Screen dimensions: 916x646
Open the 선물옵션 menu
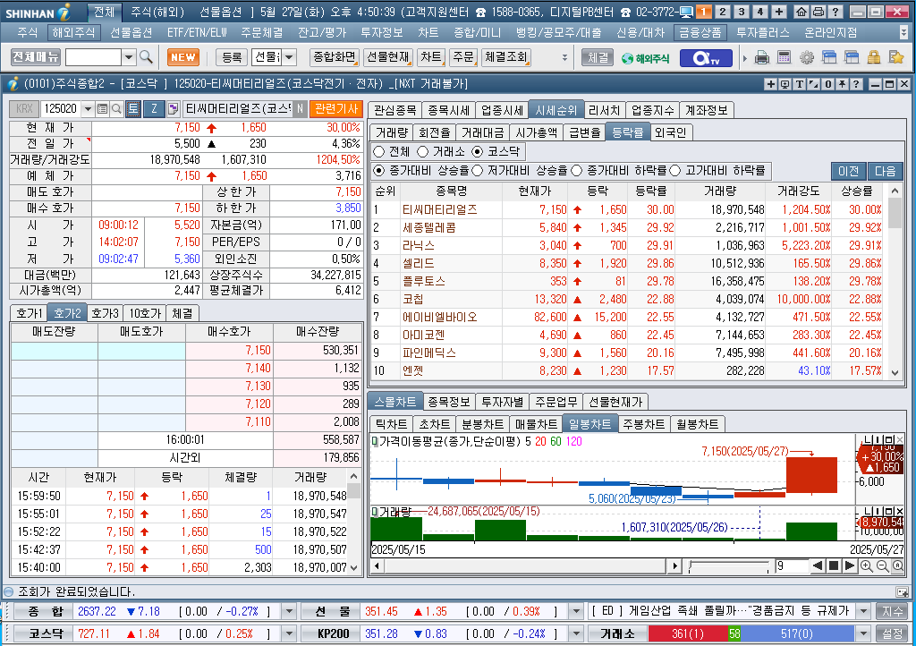131,33
